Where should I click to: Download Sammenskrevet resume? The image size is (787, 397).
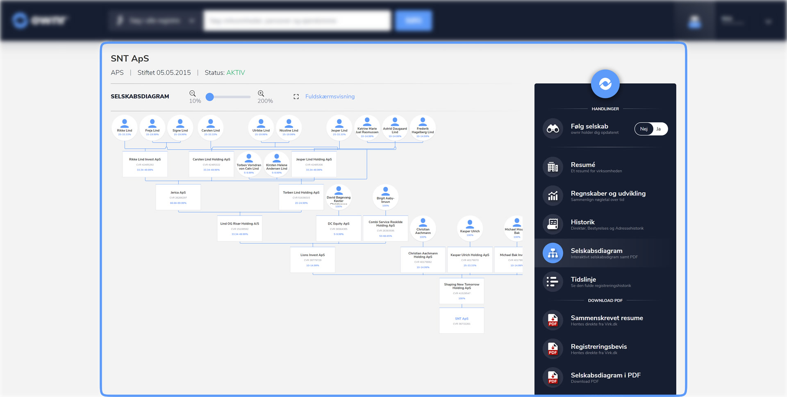(605, 320)
